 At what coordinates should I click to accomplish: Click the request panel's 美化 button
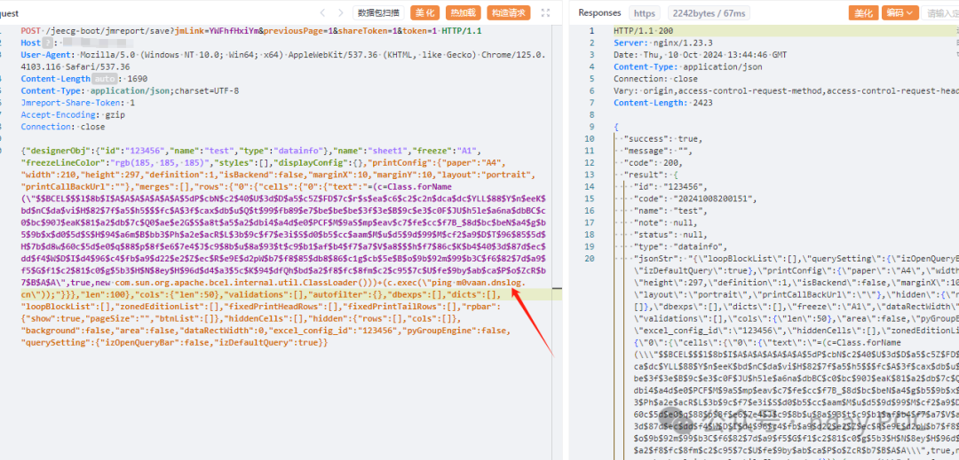point(425,12)
